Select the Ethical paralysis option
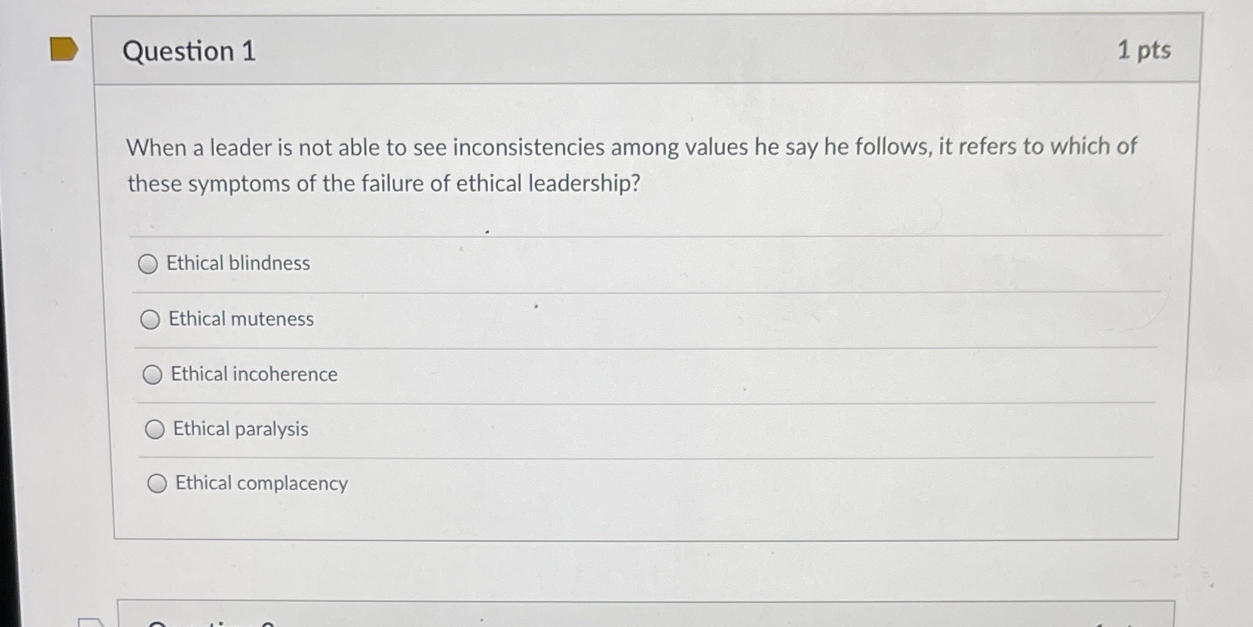 click(x=155, y=428)
